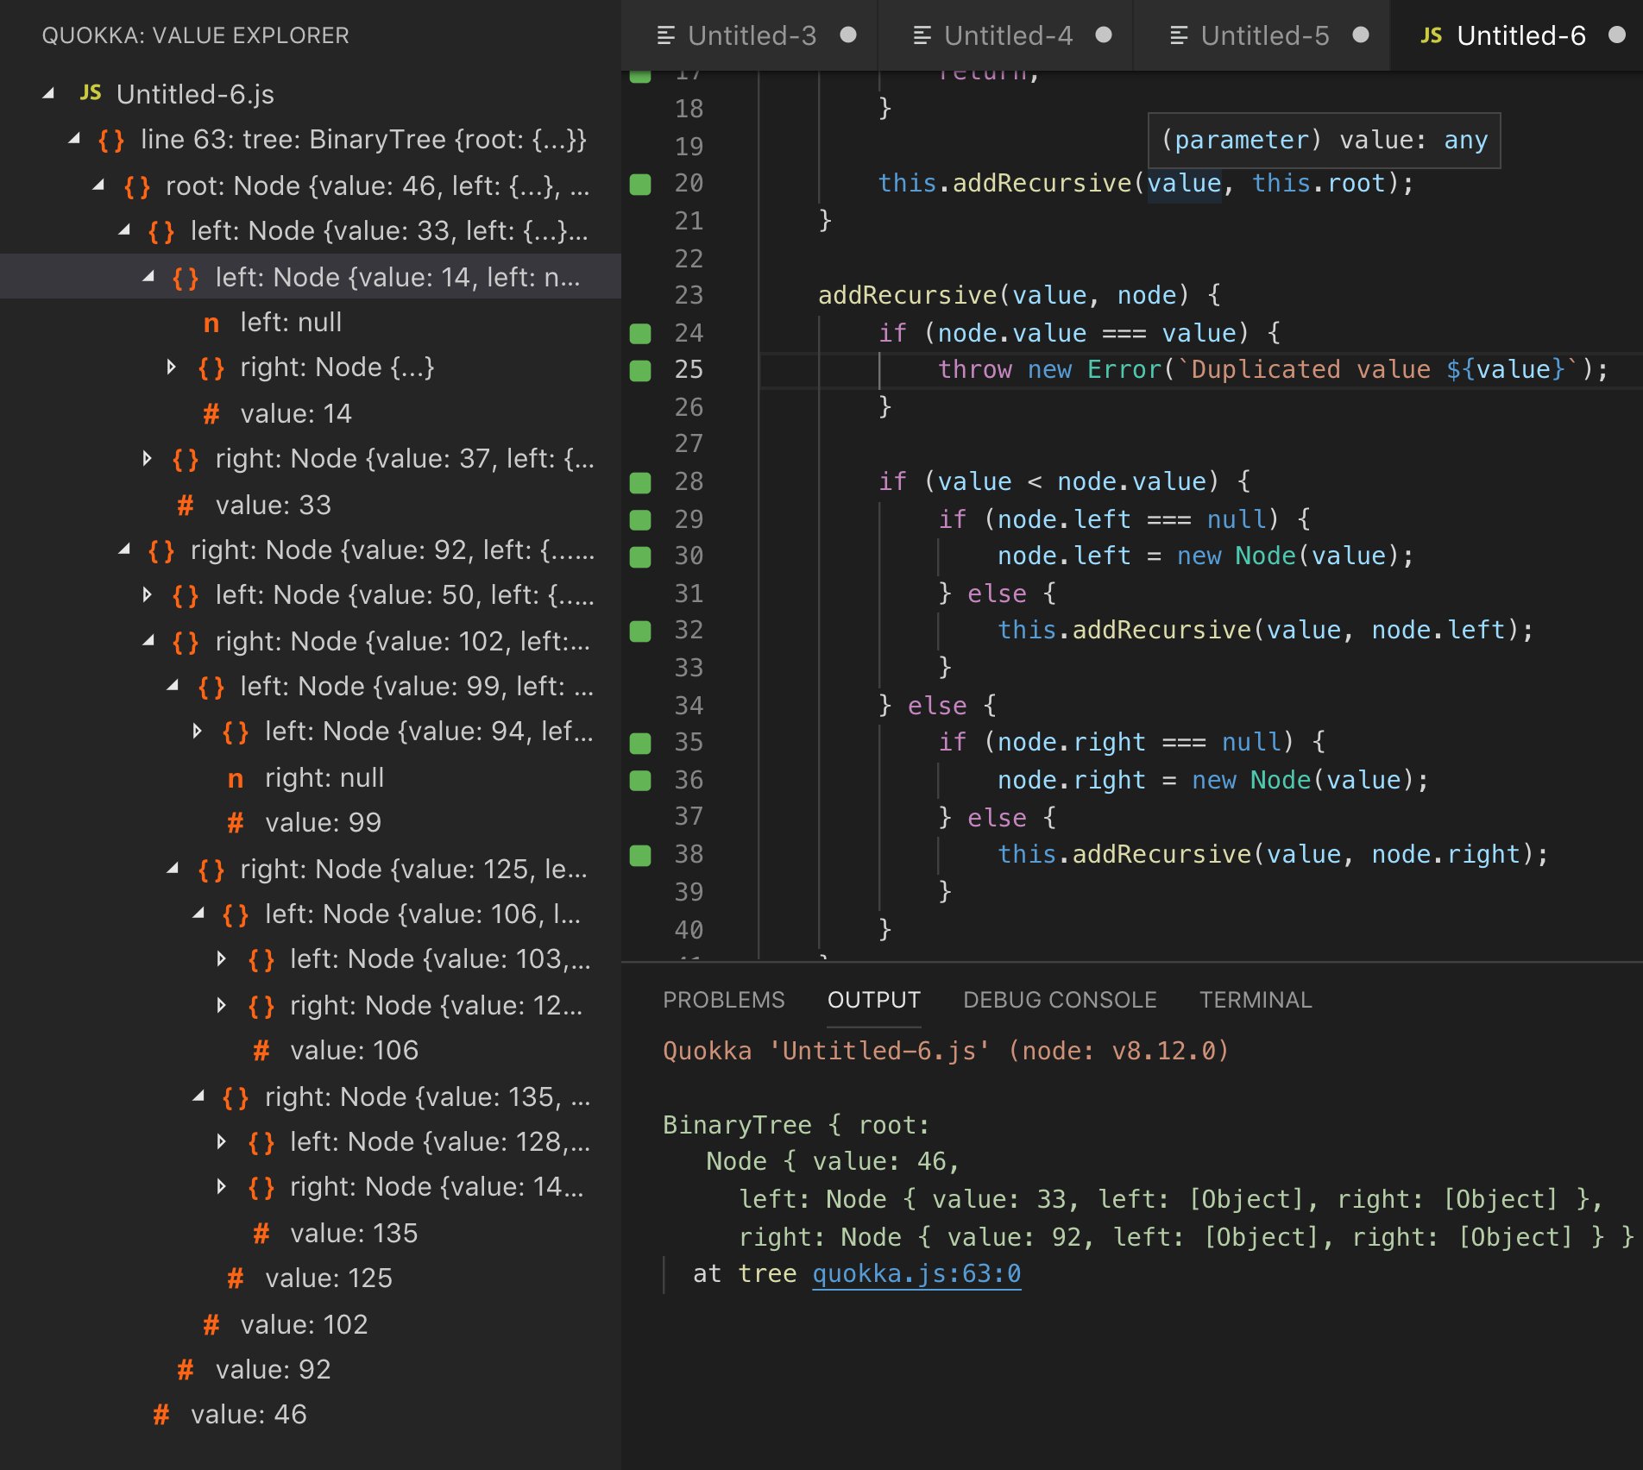Click the text file icon on Untitled-3 tab

(x=665, y=35)
